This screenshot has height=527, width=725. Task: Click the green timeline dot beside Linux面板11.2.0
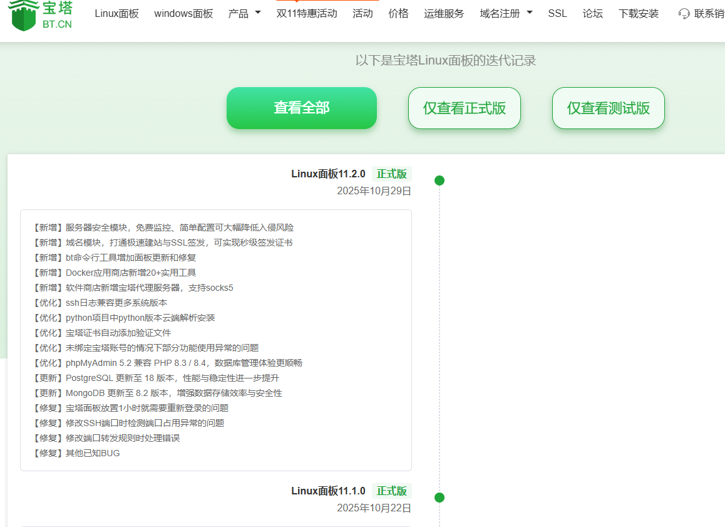(440, 180)
